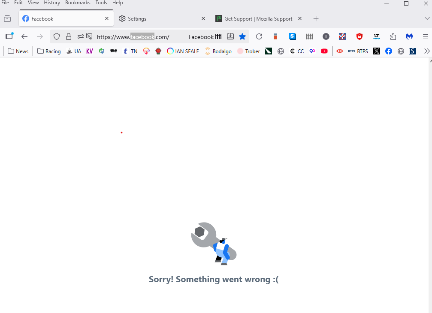Image resolution: width=432 pixels, height=313 pixels.
Task: Open the Facebook bookmark in bookmarks bar
Action: pyautogui.click(x=389, y=51)
